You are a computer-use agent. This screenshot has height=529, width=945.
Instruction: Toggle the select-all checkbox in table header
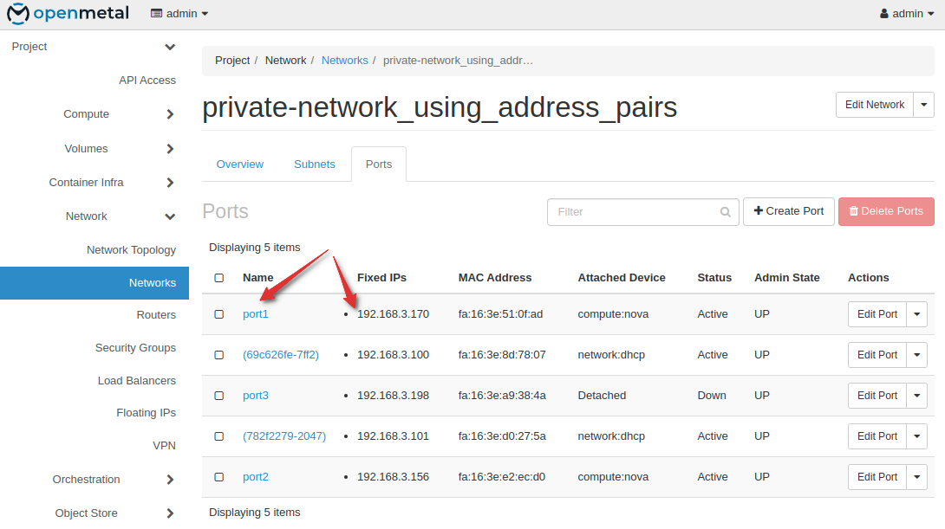219,277
